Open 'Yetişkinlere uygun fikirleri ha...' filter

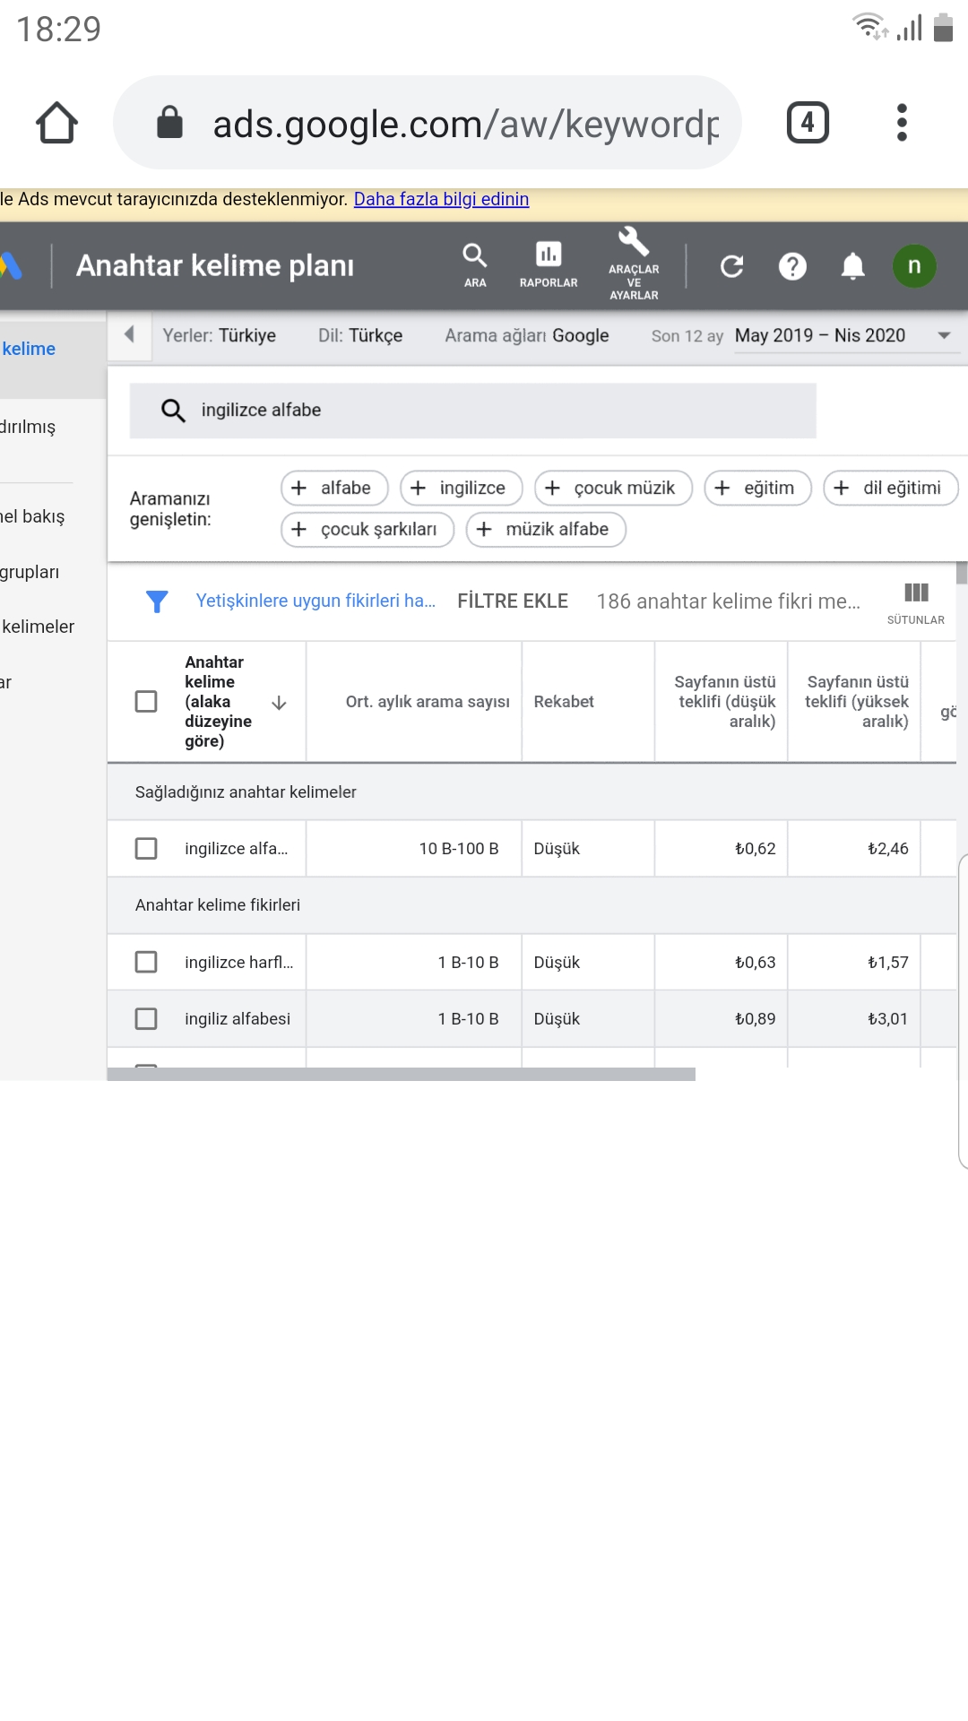315,601
